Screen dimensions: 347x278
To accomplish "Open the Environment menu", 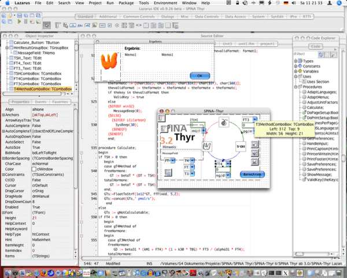I will click(x=165, y=3).
